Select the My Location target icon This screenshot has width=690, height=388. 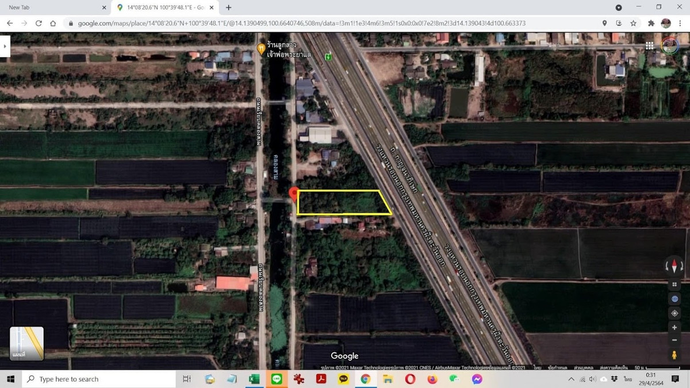pyautogui.click(x=674, y=313)
